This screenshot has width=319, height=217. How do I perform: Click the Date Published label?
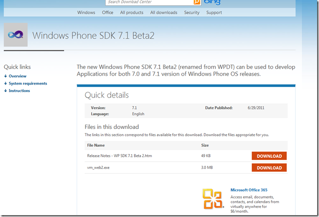coord(219,108)
